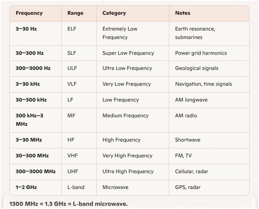Select the 300–3000 Hz cell
This screenshot has height=209, width=259.
(x=33, y=68)
